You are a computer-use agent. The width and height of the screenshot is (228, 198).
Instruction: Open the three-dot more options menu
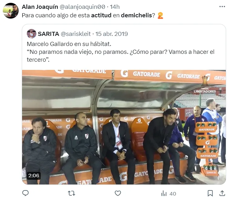[x=222, y=7]
